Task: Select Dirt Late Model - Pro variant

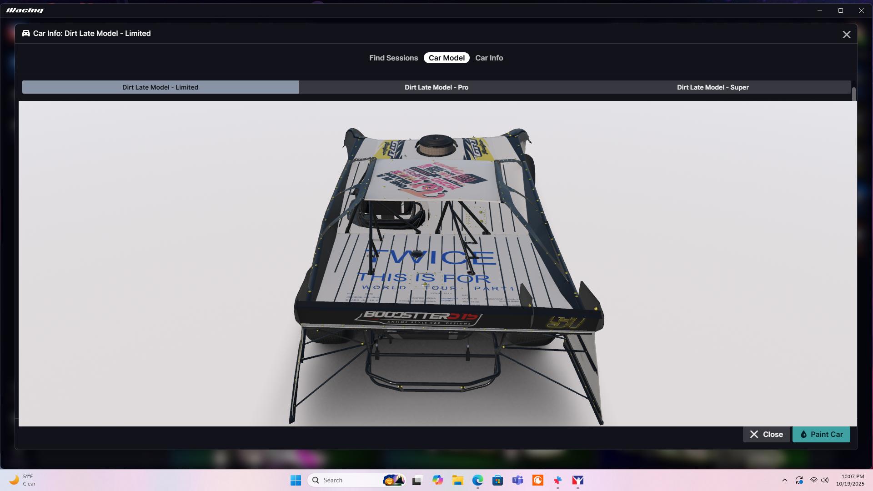Action: coord(436,87)
